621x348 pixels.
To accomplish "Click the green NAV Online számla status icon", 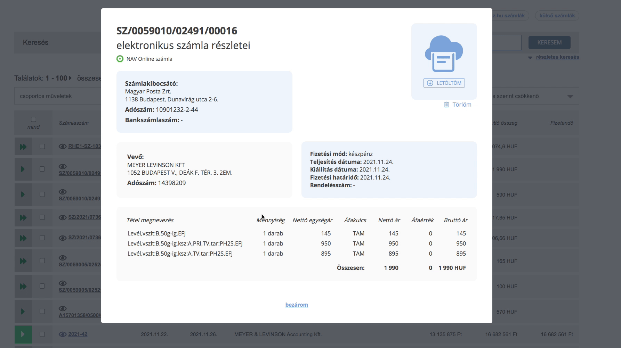I will coord(120,59).
